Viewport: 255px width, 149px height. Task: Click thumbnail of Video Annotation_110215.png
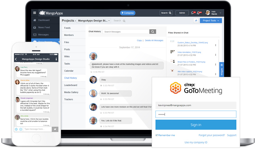172,52
